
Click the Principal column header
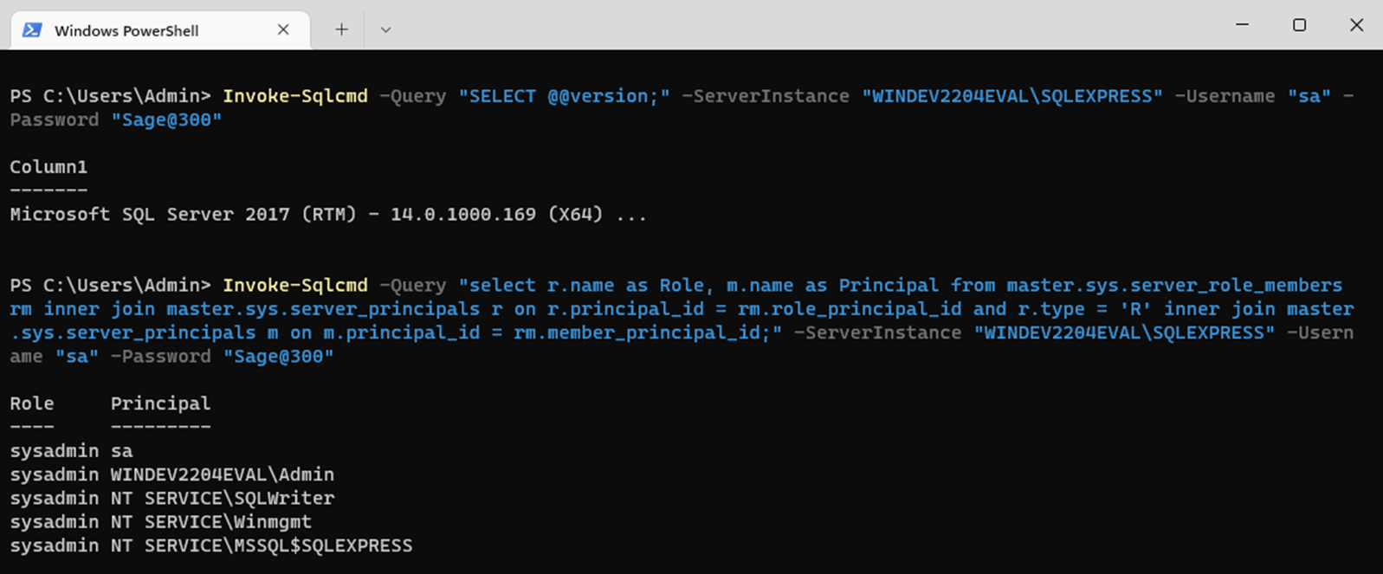(160, 403)
